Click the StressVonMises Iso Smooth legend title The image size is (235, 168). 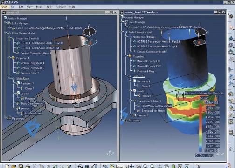(204, 93)
